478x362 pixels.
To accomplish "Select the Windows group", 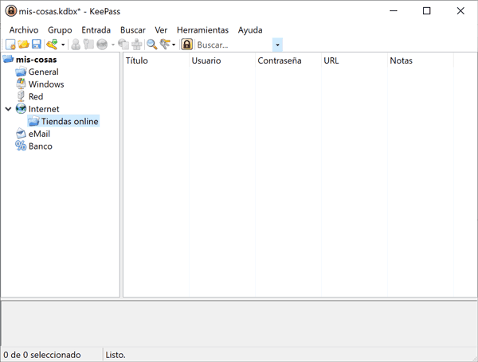I will (46, 84).
